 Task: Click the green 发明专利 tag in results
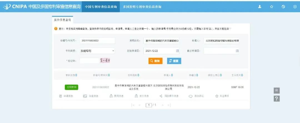pyautogui.click(x=71, y=87)
